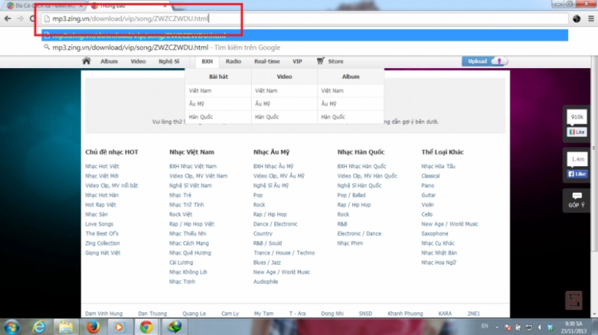This screenshot has height=335, width=598.
Task: Open the Windows Start button
Action: click(x=12, y=327)
